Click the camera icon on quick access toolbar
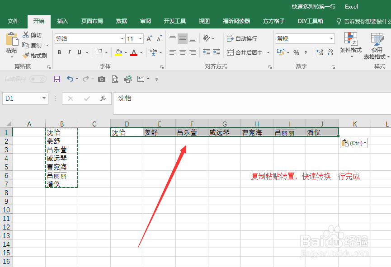The image size is (391, 267). coord(101,79)
